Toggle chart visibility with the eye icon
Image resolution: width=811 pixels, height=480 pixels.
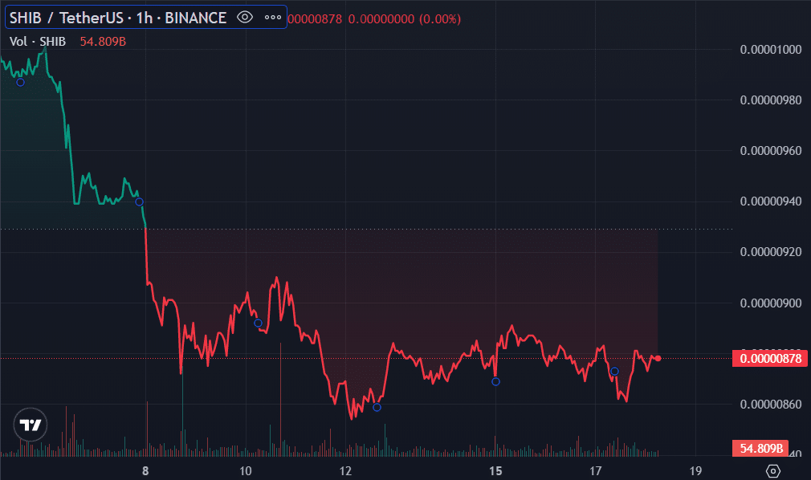pos(245,18)
